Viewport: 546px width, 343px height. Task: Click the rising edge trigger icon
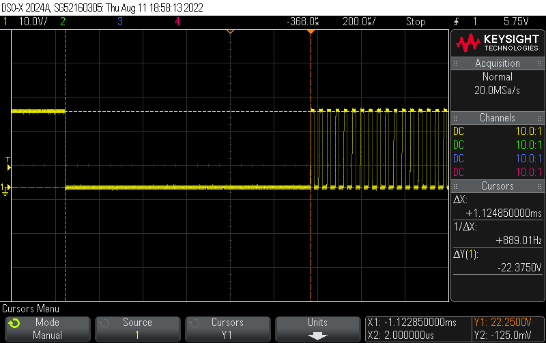pyautogui.click(x=456, y=22)
